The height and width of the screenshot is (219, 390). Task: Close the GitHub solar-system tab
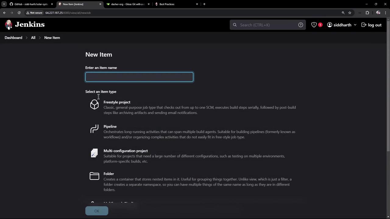tap(52, 4)
